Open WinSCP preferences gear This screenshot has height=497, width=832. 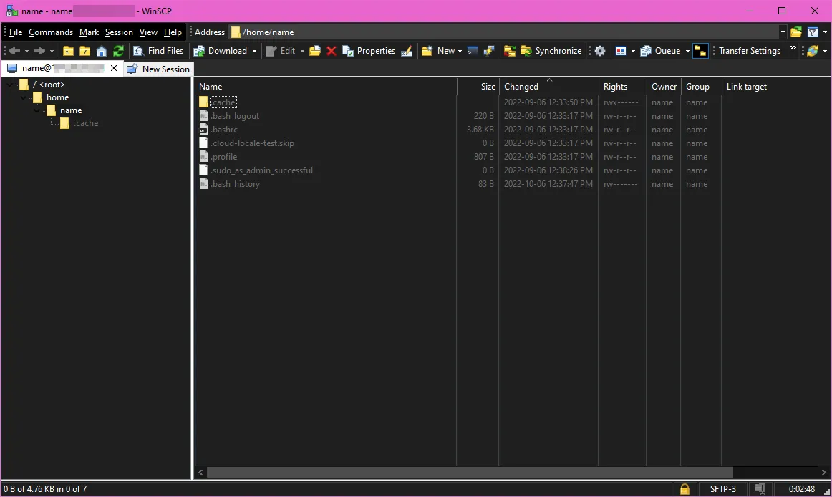tap(599, 51)
